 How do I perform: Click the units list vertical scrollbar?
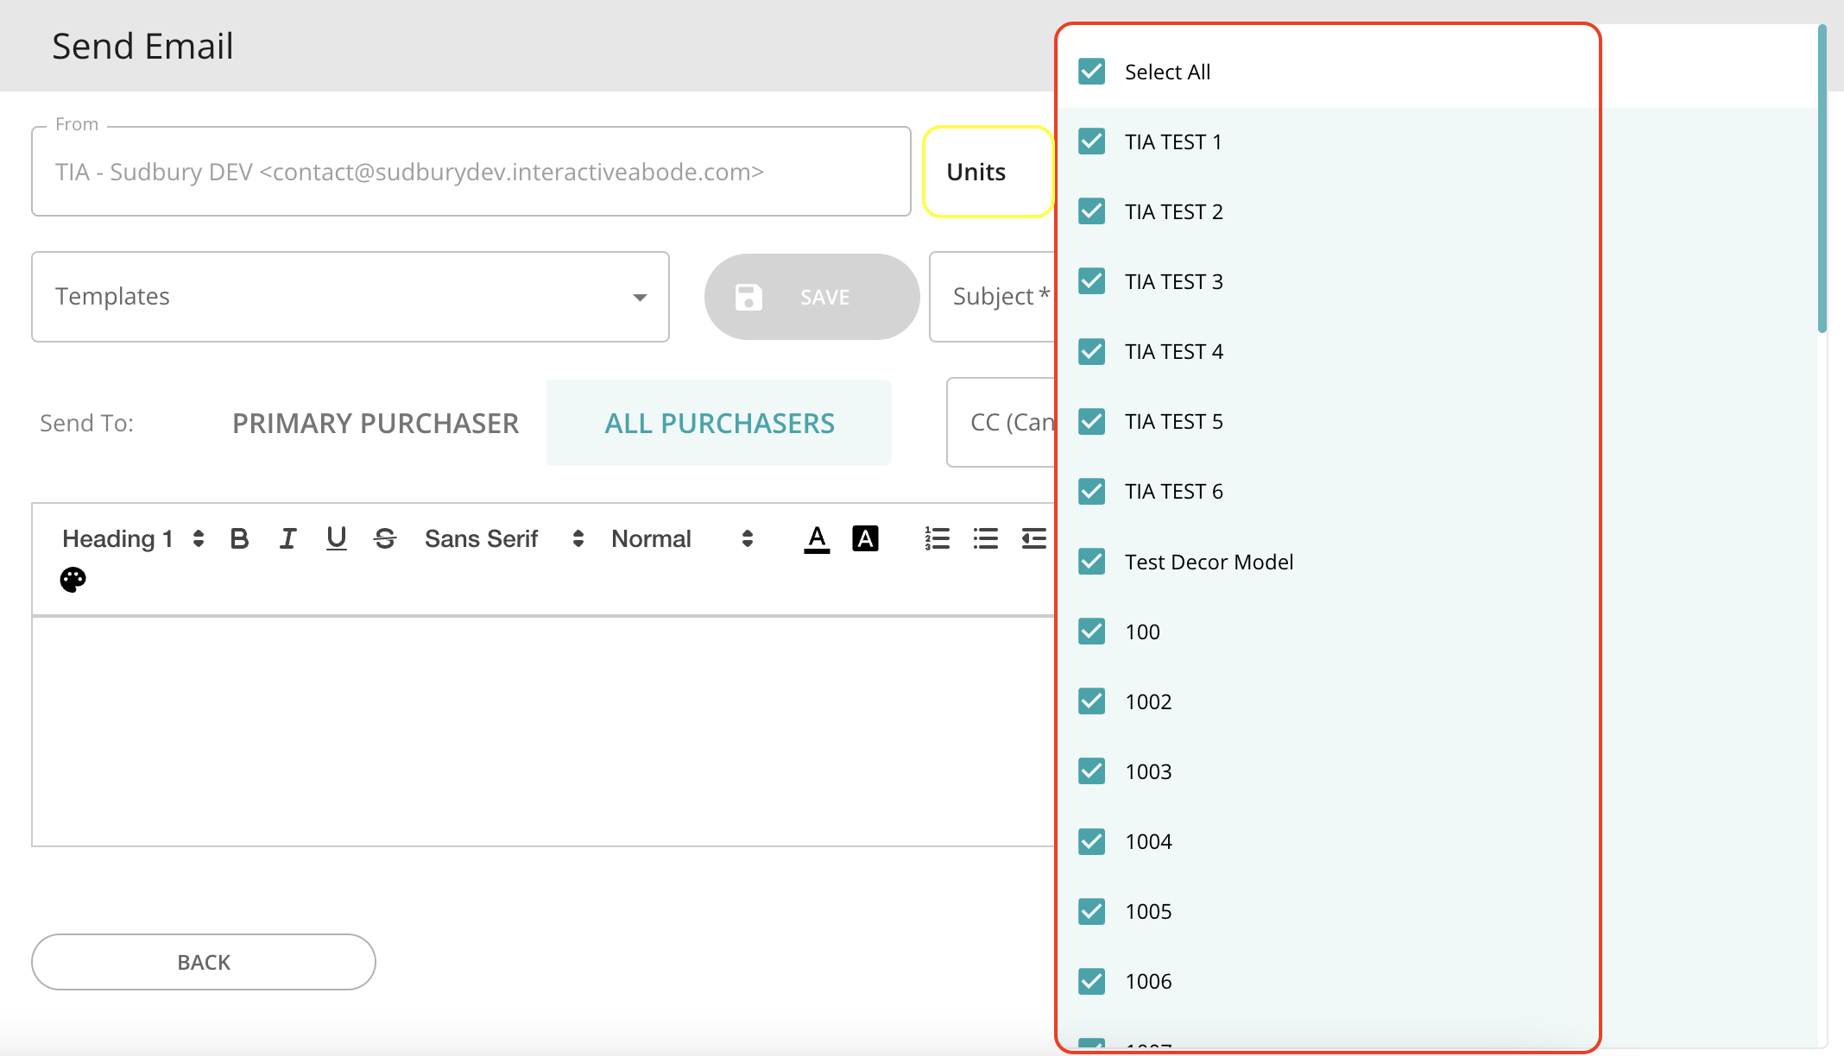coord(1822,179)
